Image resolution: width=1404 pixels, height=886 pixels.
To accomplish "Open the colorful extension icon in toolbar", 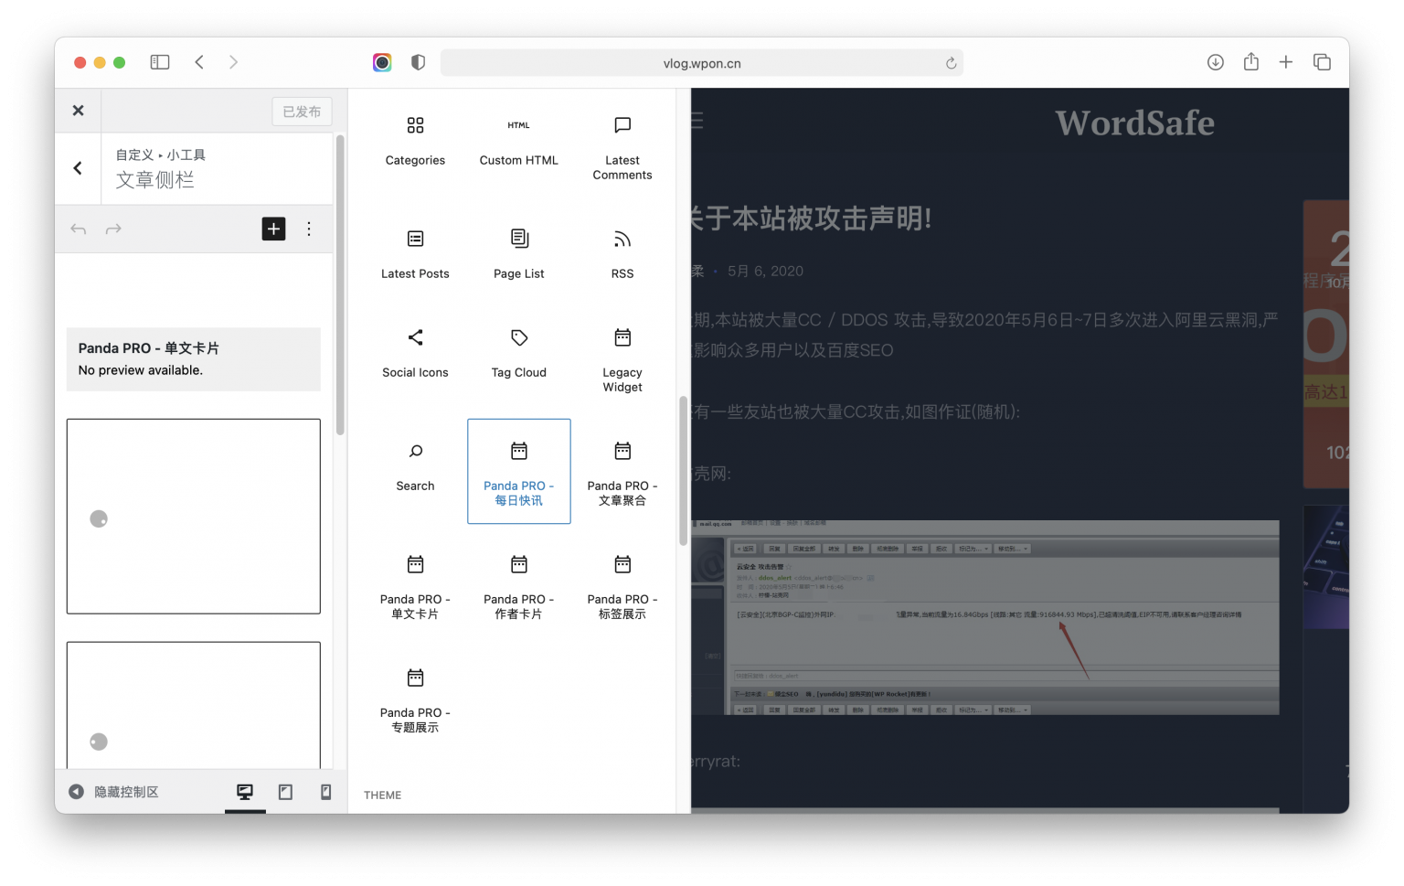I will tap(382, 62).
